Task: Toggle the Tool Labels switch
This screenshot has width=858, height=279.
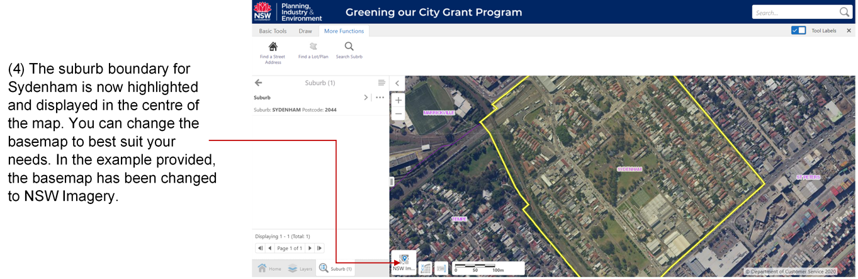Action: click(x=798, y=30)
